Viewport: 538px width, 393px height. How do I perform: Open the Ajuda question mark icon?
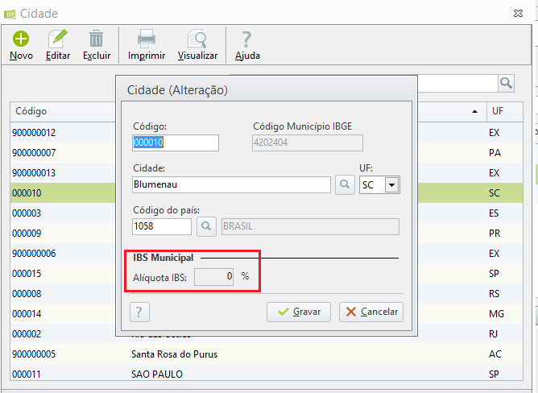click(x=246, y=39)
